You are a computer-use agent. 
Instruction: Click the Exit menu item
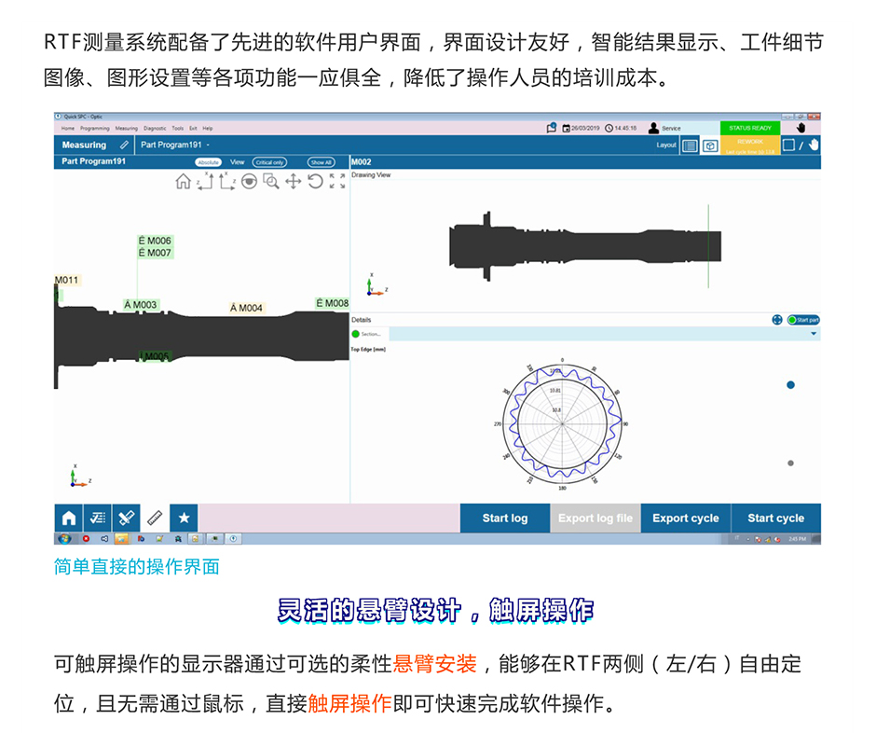[x=193, y=128]
